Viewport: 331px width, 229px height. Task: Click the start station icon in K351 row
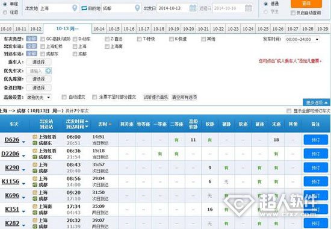point(35,206)
